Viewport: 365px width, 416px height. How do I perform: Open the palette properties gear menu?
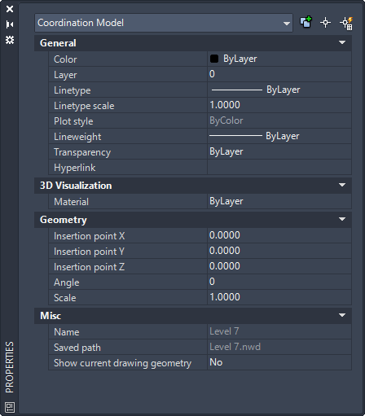(x=10, y=40)
